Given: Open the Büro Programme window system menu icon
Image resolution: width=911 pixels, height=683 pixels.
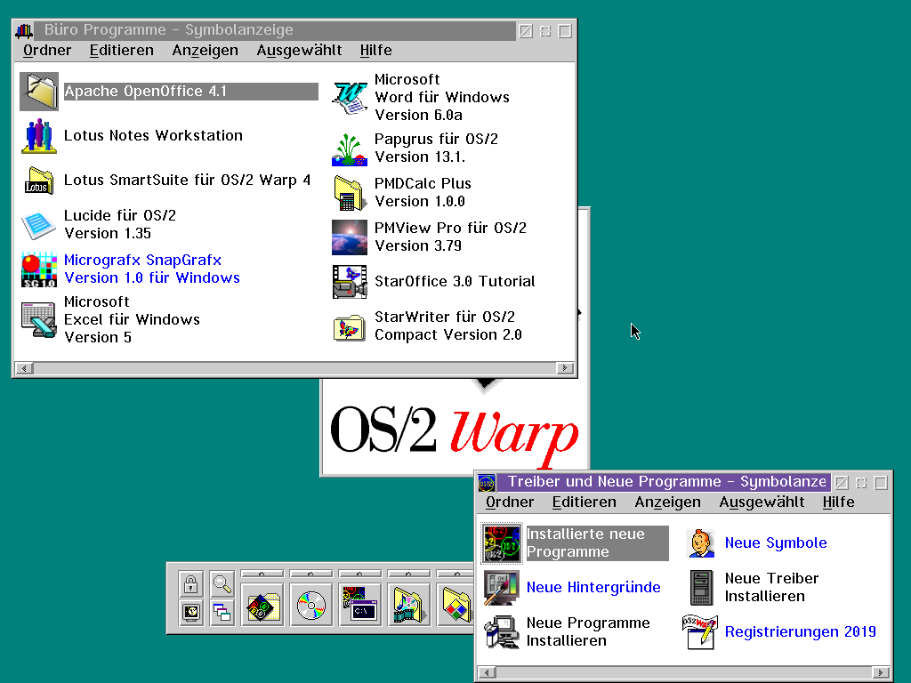Looking at the screenshot, I should tap(24, 30).
